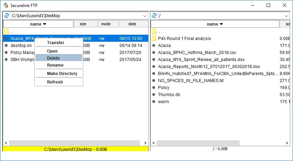This screenshot has height=161, width=293.
Task: Click the file icon beside Thumbs.db
Action: coord(154,95)
